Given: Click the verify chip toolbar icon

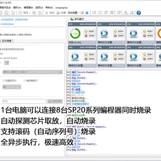Looking at the screenshot, I should pos(112,13).
